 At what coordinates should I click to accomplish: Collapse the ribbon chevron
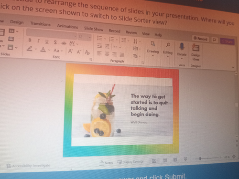[233, 67]
